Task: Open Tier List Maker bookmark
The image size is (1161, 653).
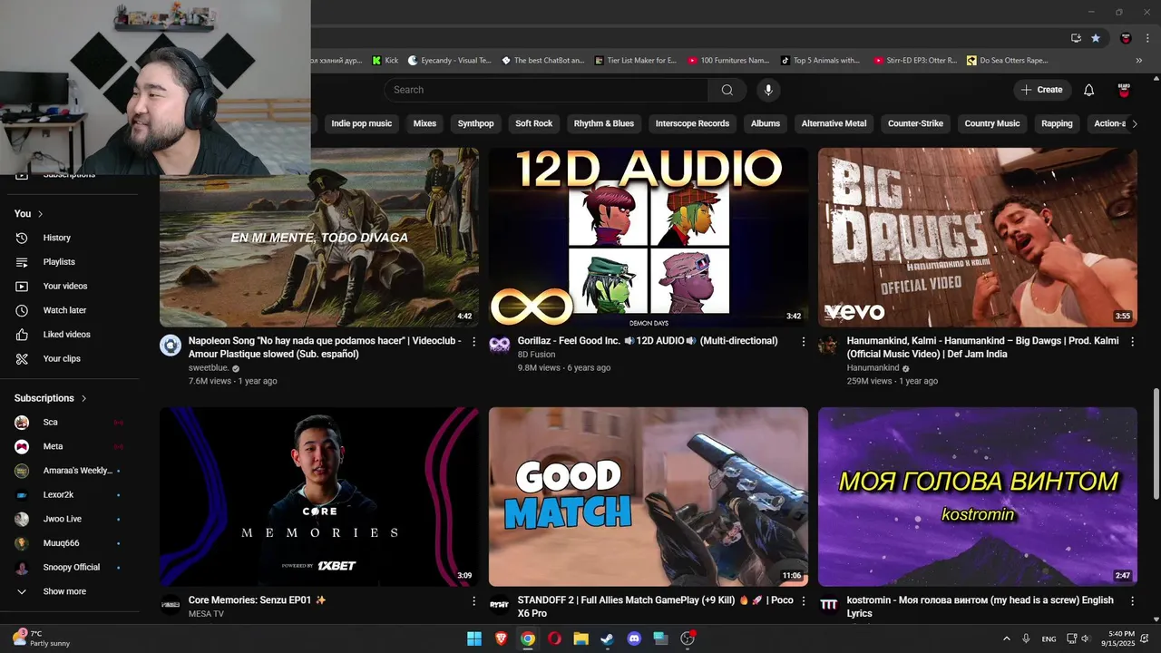Action: (636, 61)
